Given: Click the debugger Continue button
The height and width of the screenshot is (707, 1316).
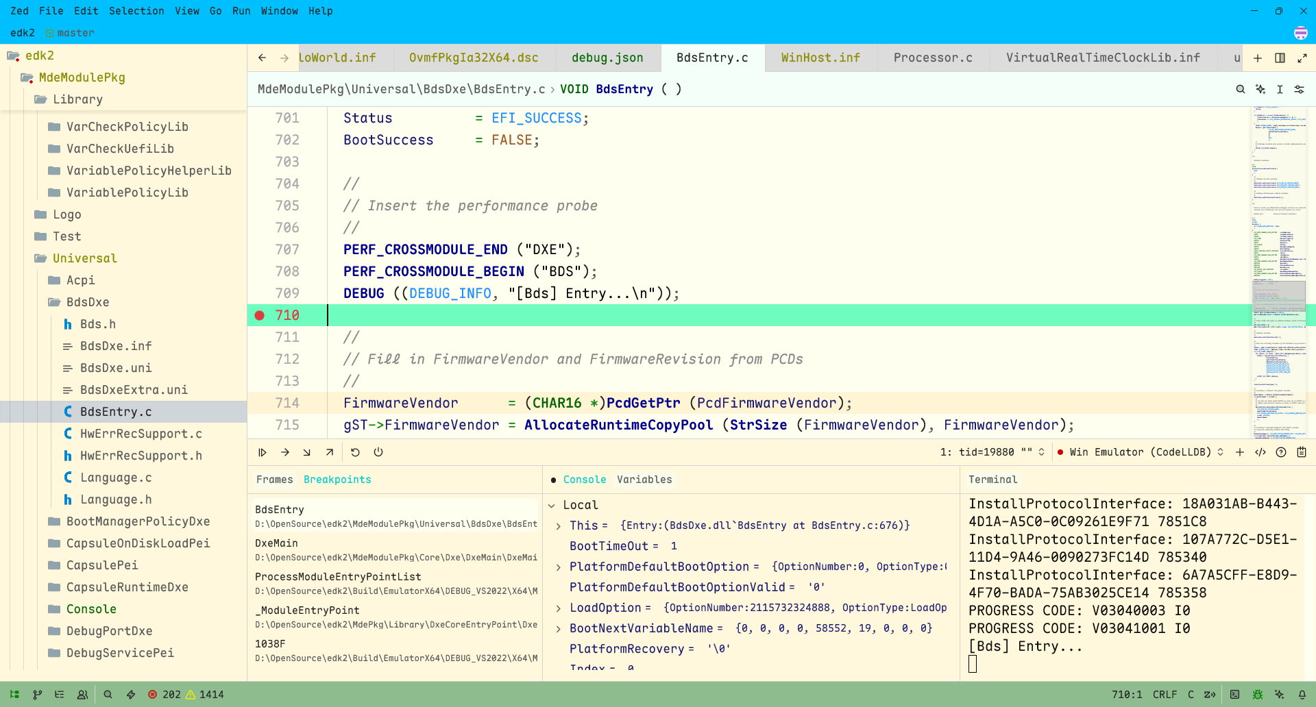Looking at the screenshot, I should pyautogui.click(x=263, y=452).
